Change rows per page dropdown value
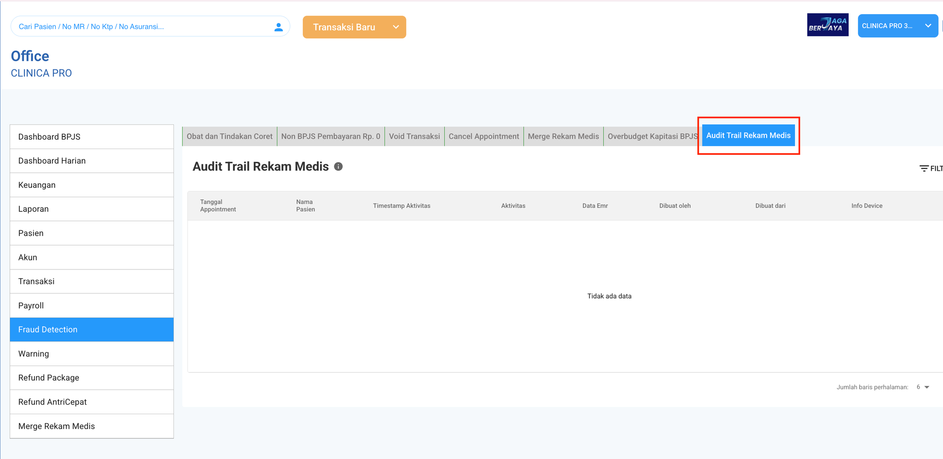The height and width of the screenshot is (459, 943). coord(923,387)
